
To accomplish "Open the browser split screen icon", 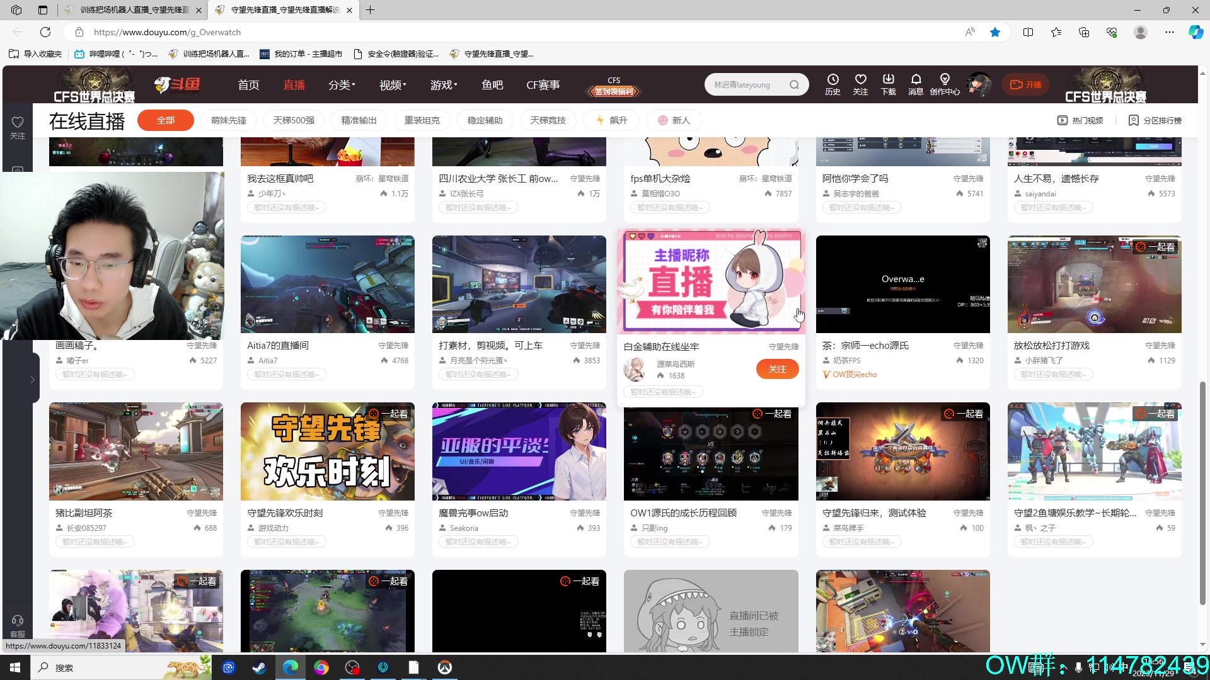I will 1028,32.
